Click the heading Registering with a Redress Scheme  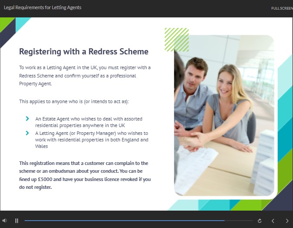tap(84, 51)
